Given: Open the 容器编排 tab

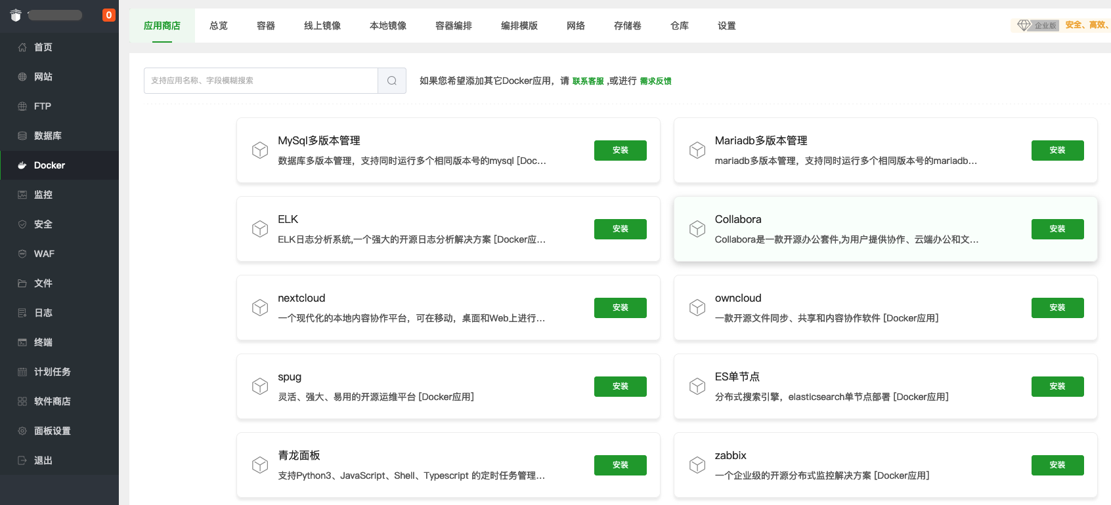Looking at the screenshot, I should [x=454, y=26].
